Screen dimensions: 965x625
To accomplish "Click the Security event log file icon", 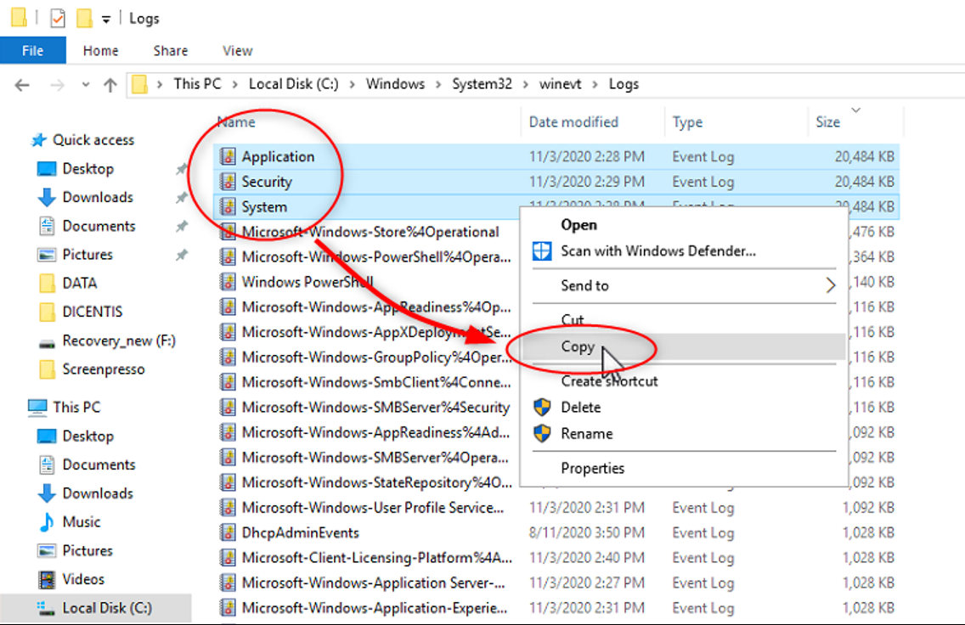I will (228, 182).
